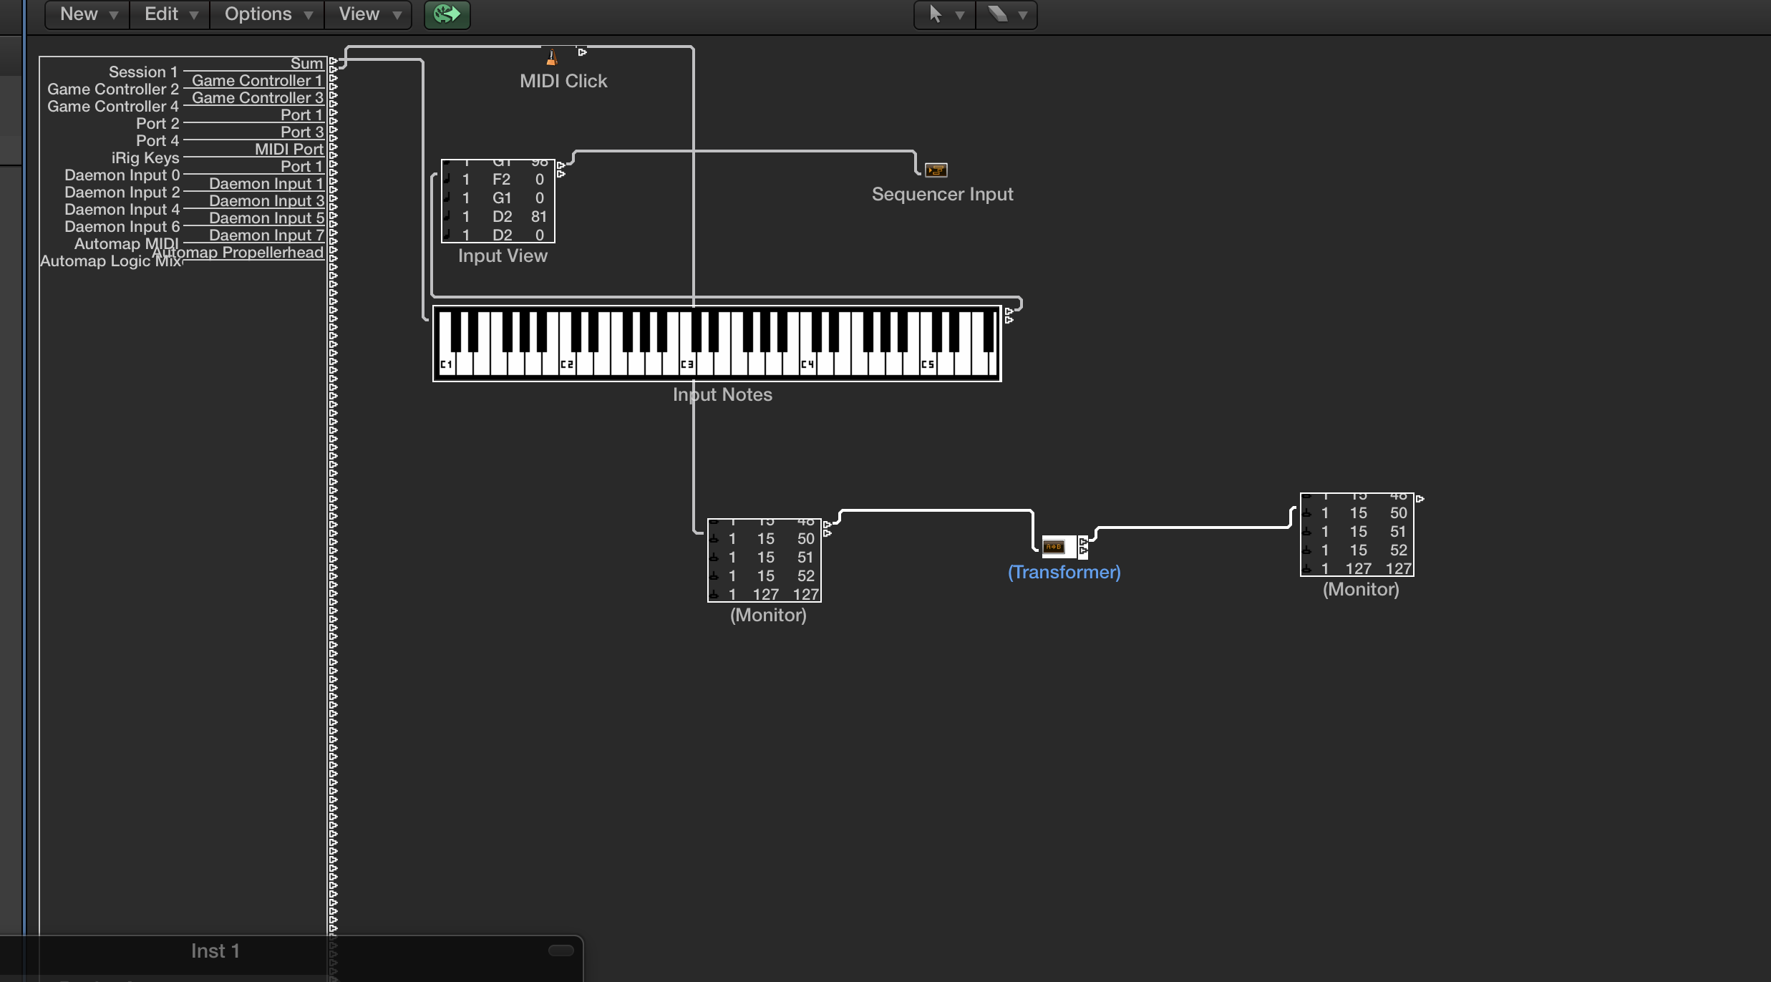Viewport: 1771px width, 982px height.
Task: Open the Edit menu
Action: coord(170,14)
